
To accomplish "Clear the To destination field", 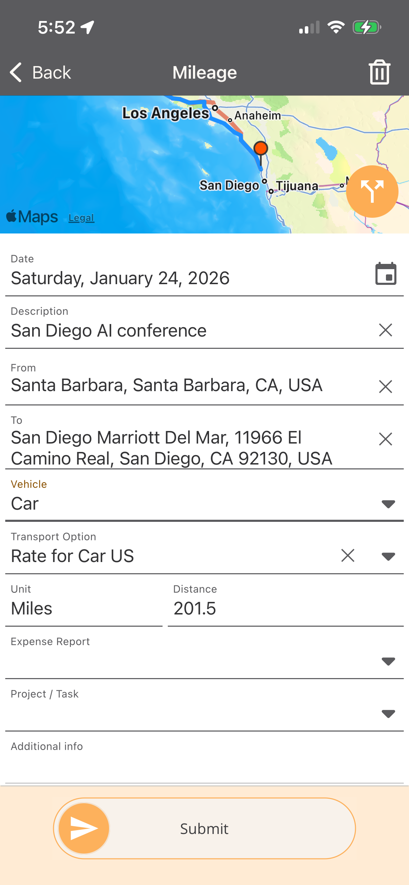I will (385, 439).
